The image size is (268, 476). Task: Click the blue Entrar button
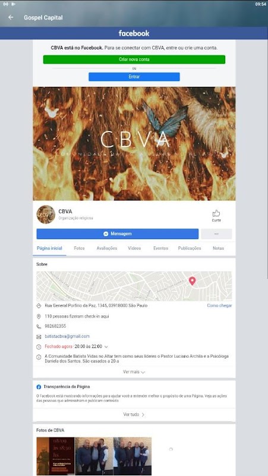[x=134, y=77]
